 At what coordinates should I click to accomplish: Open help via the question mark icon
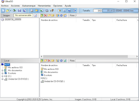click(x=69, y=11)
